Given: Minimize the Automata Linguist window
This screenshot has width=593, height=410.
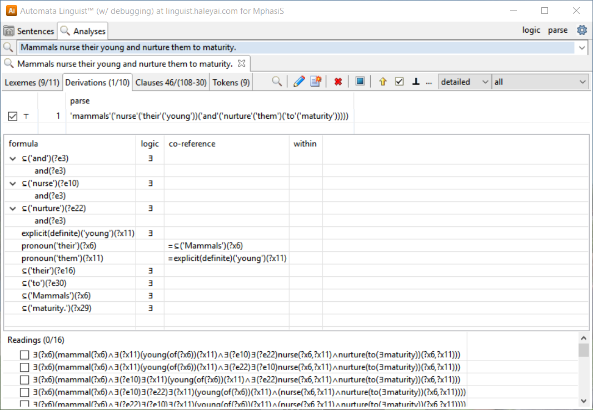Looking at the screenshot, I should pos(513,11).
